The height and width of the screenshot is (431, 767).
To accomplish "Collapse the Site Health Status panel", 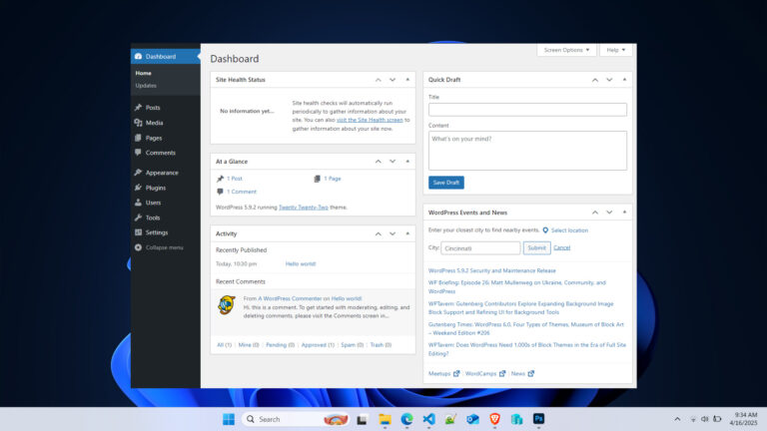I will click(x=407, y=80).
